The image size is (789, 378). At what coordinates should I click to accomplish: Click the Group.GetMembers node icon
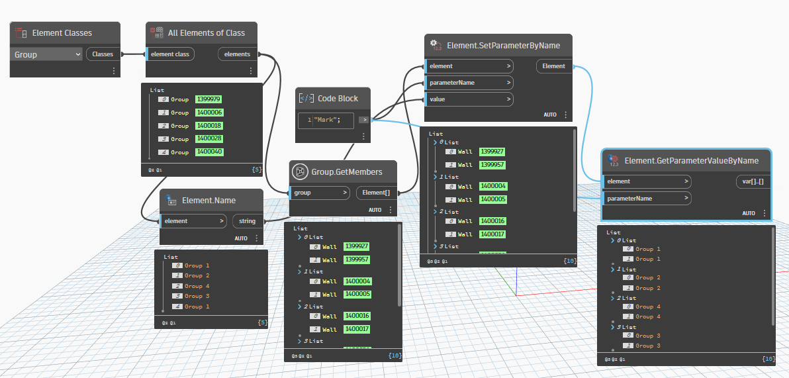click(x=300, y=171)
